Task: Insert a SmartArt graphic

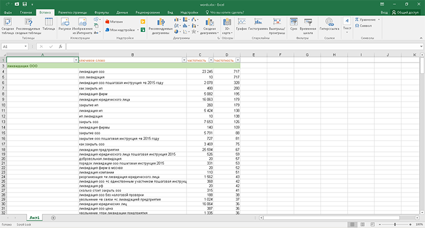Action: tap(96, 26)
